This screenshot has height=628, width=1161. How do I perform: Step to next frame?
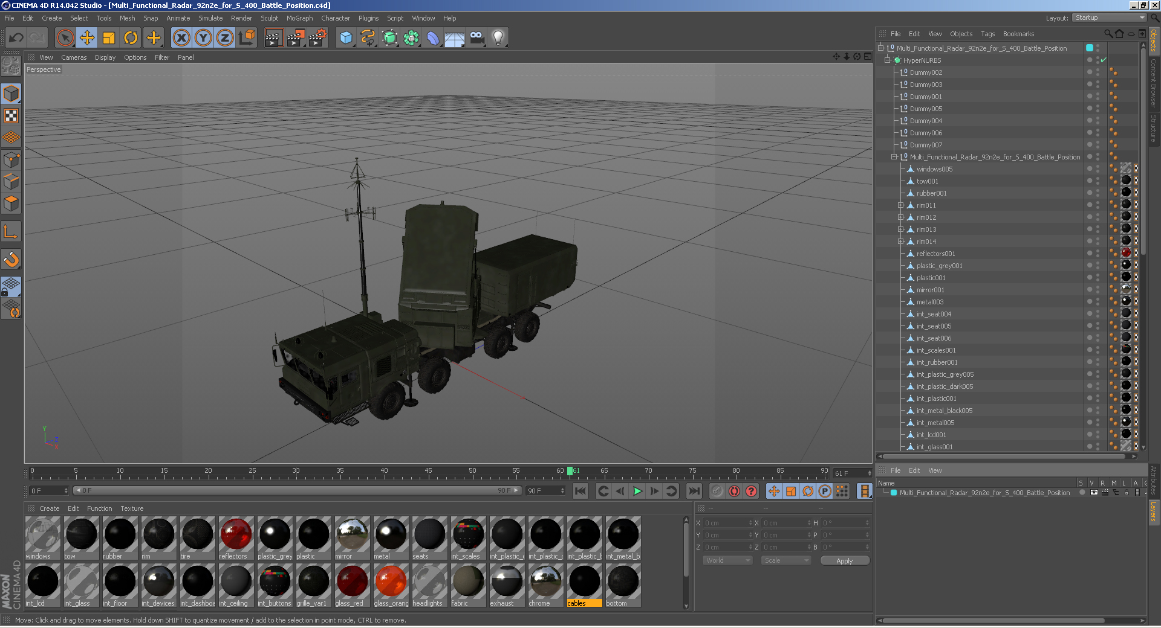(x=654, y=491)
